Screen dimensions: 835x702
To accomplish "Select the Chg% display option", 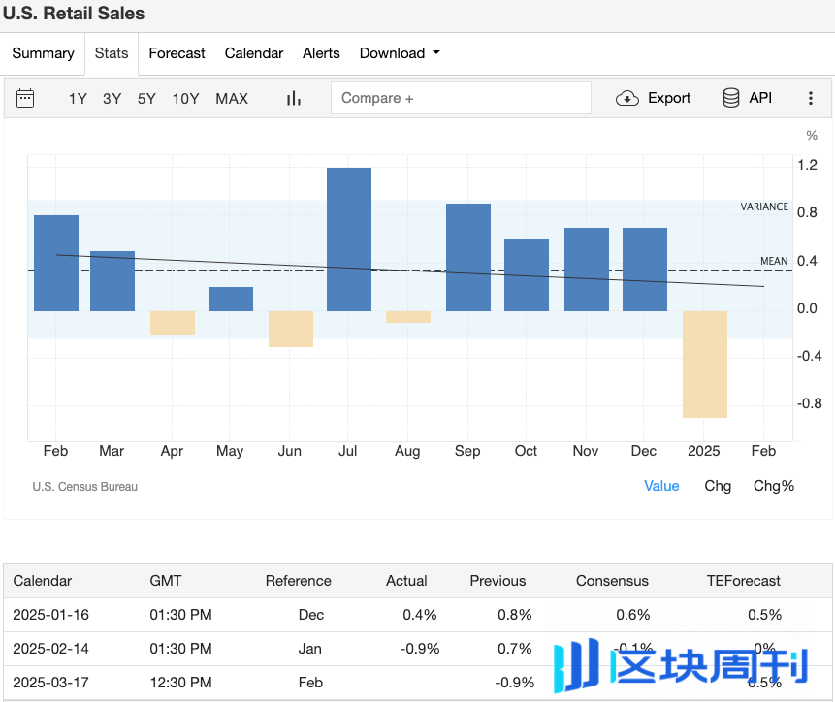I will point(774,486).
